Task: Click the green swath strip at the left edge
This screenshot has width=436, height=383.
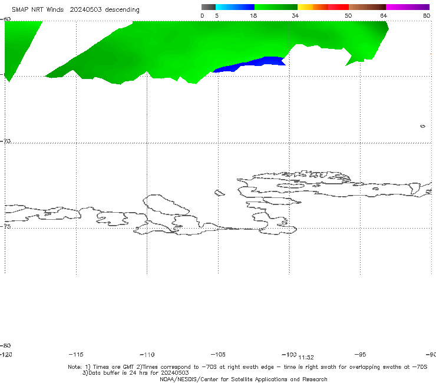Action: 19,45
